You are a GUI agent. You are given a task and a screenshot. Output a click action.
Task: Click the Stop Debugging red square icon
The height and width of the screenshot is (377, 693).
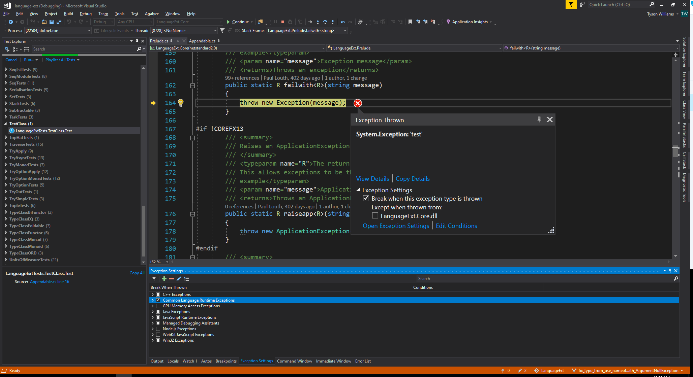283,22
